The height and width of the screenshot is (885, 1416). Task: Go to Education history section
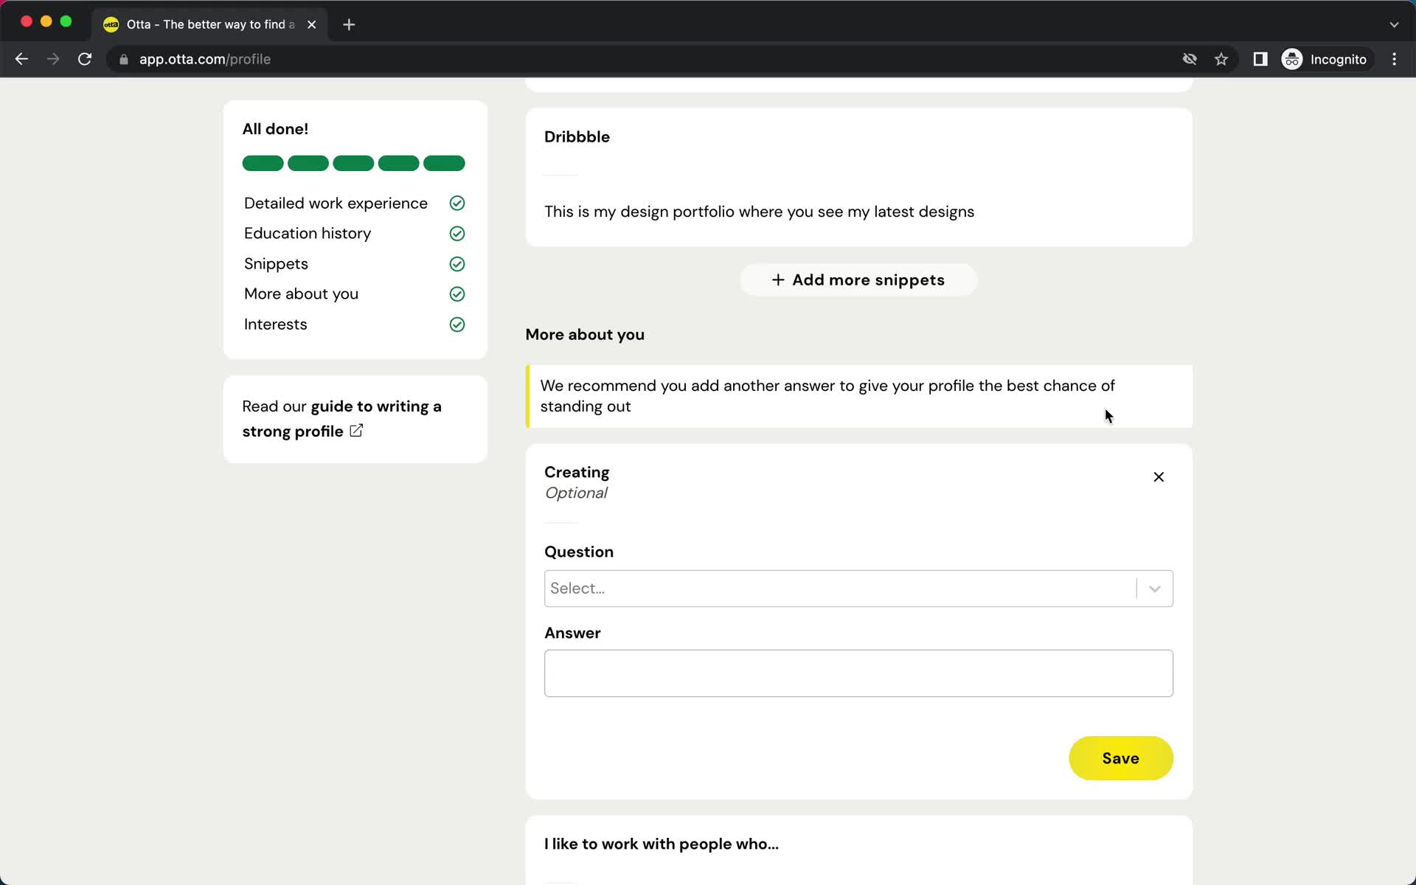308,234
